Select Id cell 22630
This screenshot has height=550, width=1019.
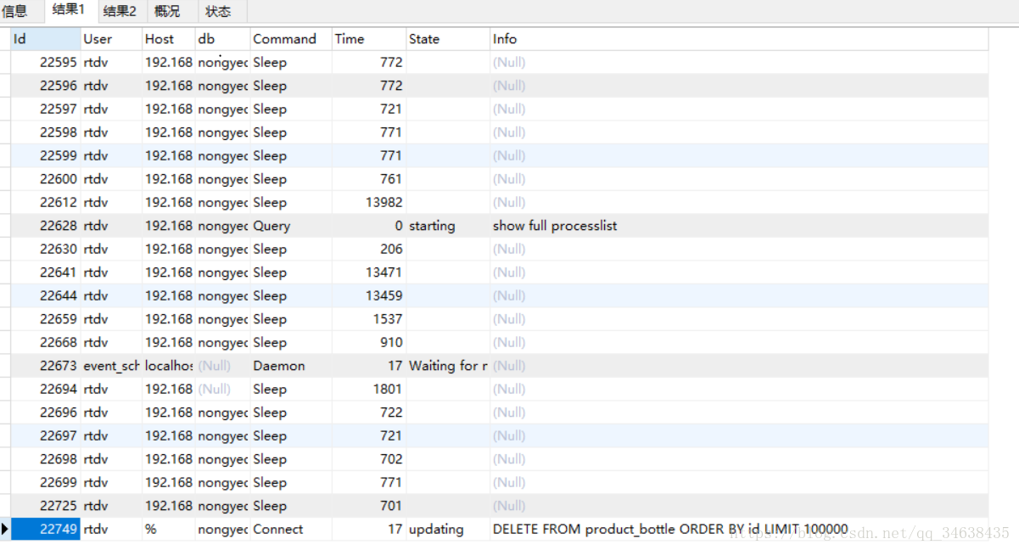(46, 249)
